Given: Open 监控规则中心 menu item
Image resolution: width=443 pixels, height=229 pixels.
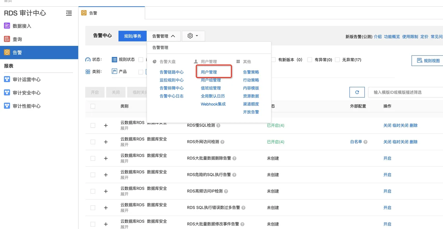Looking at the screenshot, I should [x=172, y=80].
